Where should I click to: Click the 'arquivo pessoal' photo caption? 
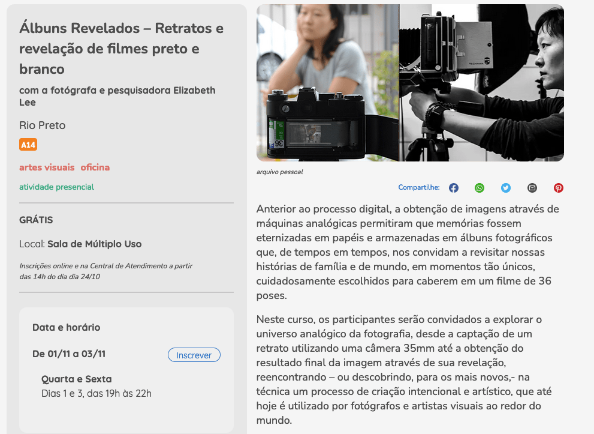click(x=279, y=172)
